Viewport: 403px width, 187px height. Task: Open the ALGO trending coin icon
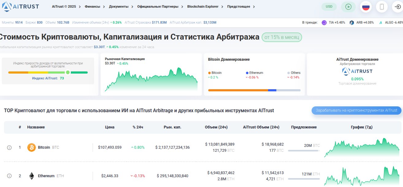click(x=381, y=22)
